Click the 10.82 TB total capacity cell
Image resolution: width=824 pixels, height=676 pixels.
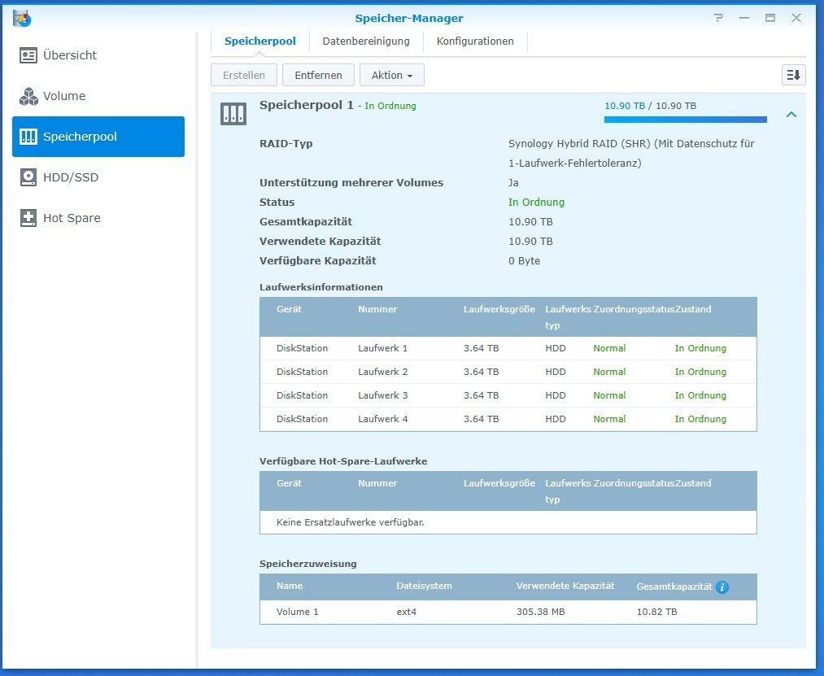click(657, 612)
